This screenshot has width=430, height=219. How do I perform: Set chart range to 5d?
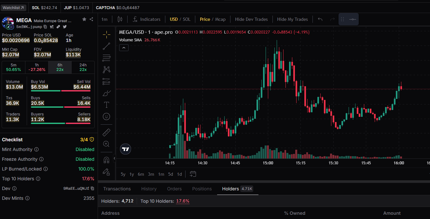pos(171,174)
